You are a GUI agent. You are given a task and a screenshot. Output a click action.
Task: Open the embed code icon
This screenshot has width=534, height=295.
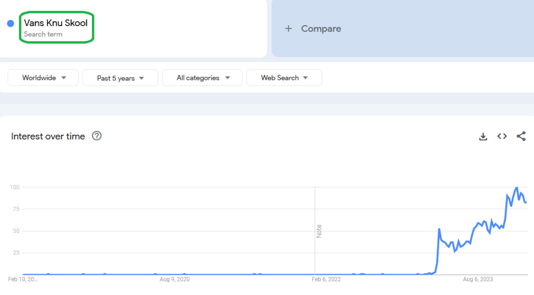pyautogui.click(x=502, y=136)
